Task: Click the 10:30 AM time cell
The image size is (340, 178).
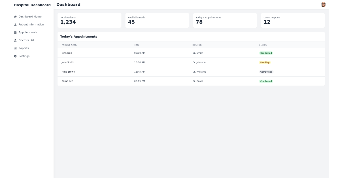Action: click(x=140, y=62)
